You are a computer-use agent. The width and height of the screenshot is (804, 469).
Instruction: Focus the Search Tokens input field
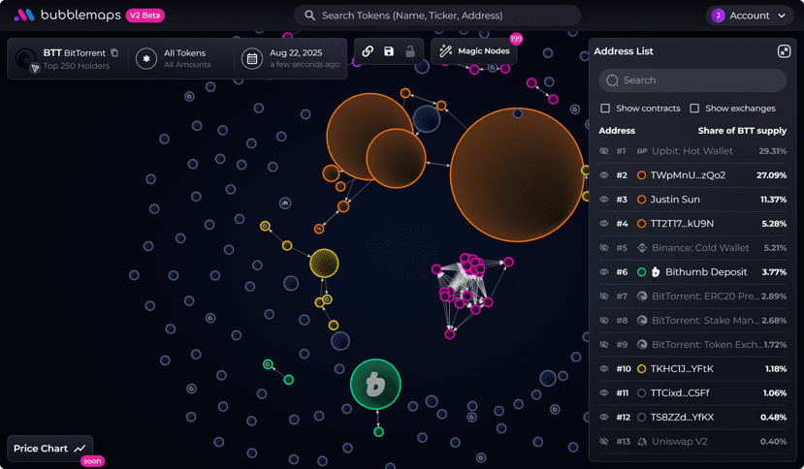[437, 16]
